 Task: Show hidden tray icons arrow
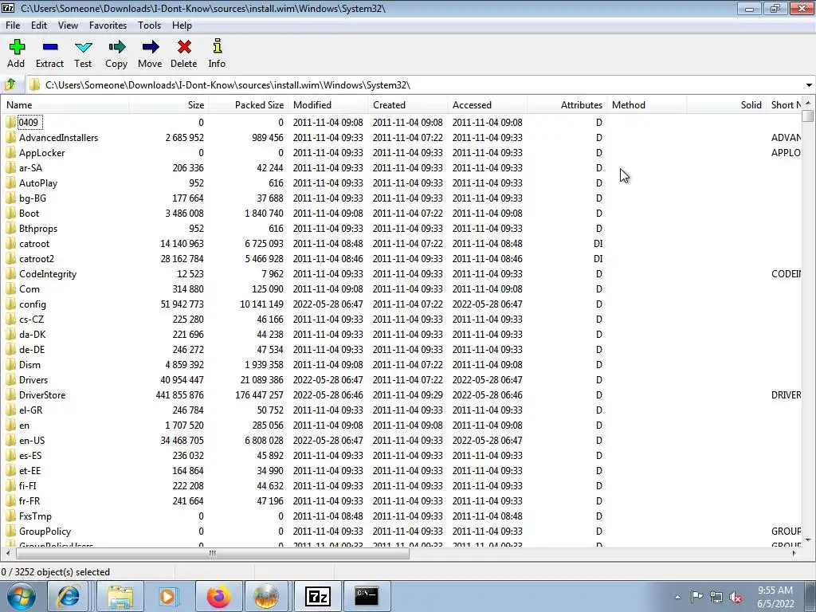[x=677, y=597]
